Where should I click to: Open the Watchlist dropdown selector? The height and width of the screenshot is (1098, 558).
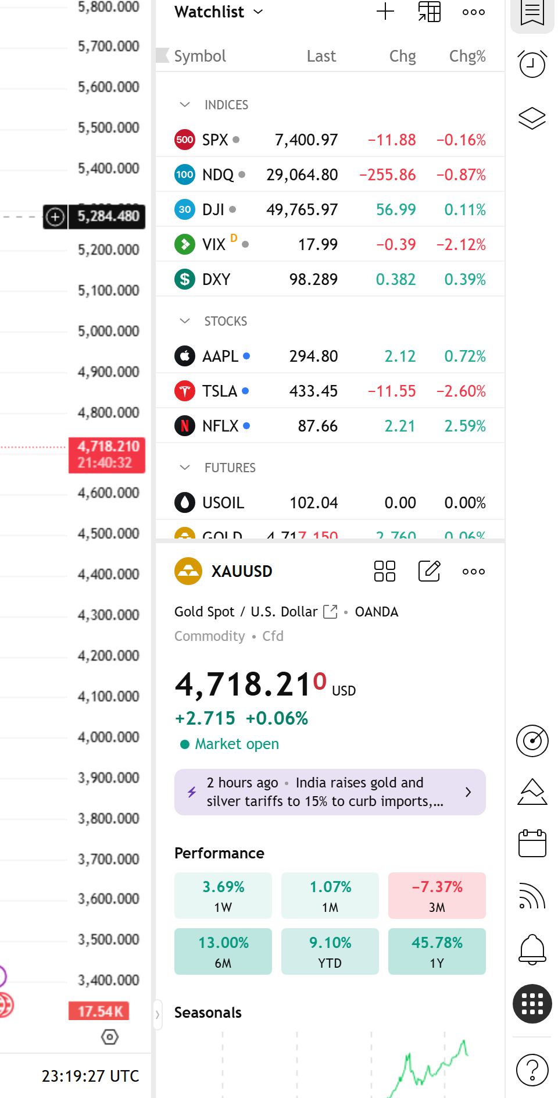coord(219,12)
